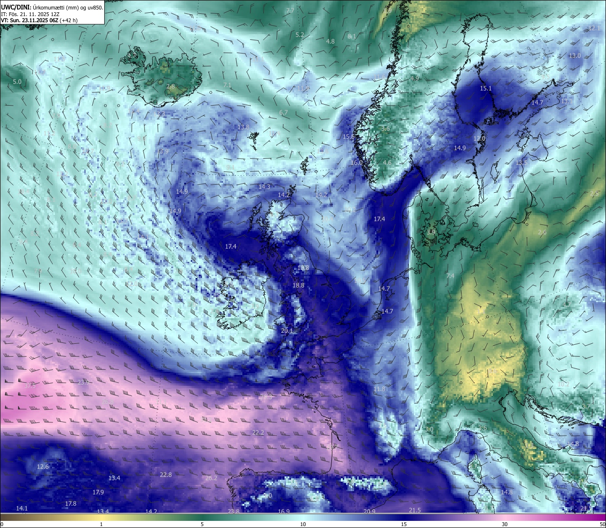Select the 22.2 value over the Bay of Biscay

coord(258,433)
